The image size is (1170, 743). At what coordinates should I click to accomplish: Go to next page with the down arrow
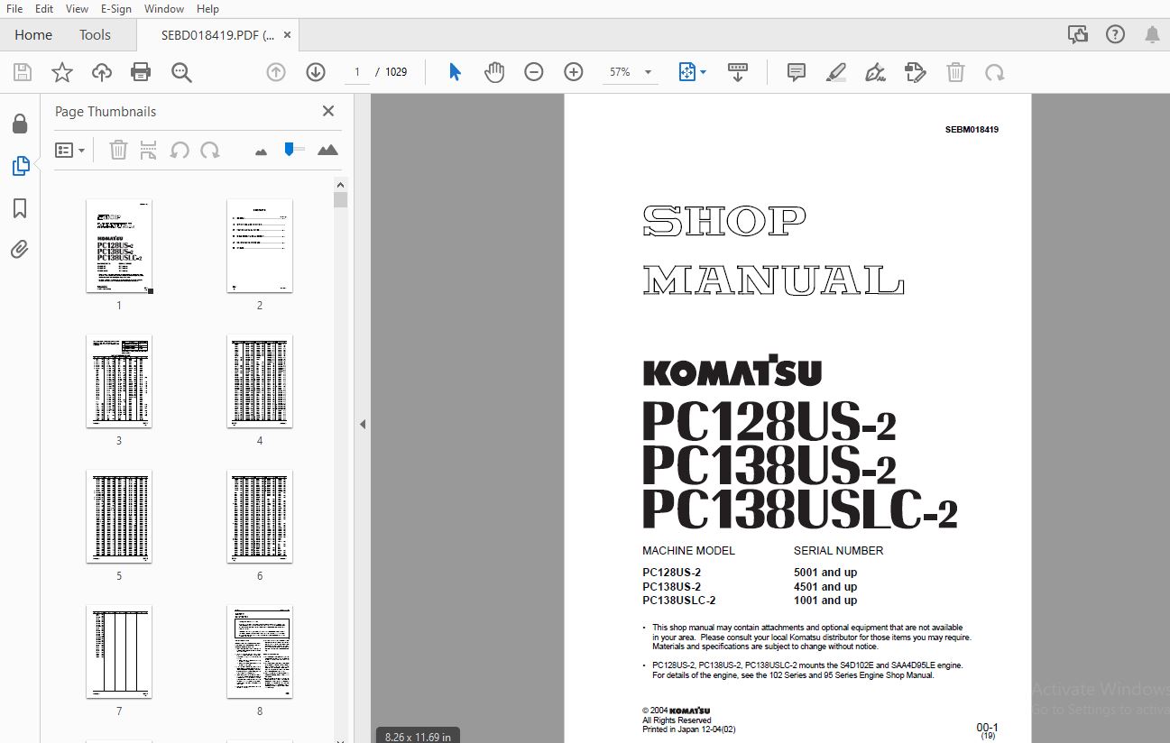315,72
